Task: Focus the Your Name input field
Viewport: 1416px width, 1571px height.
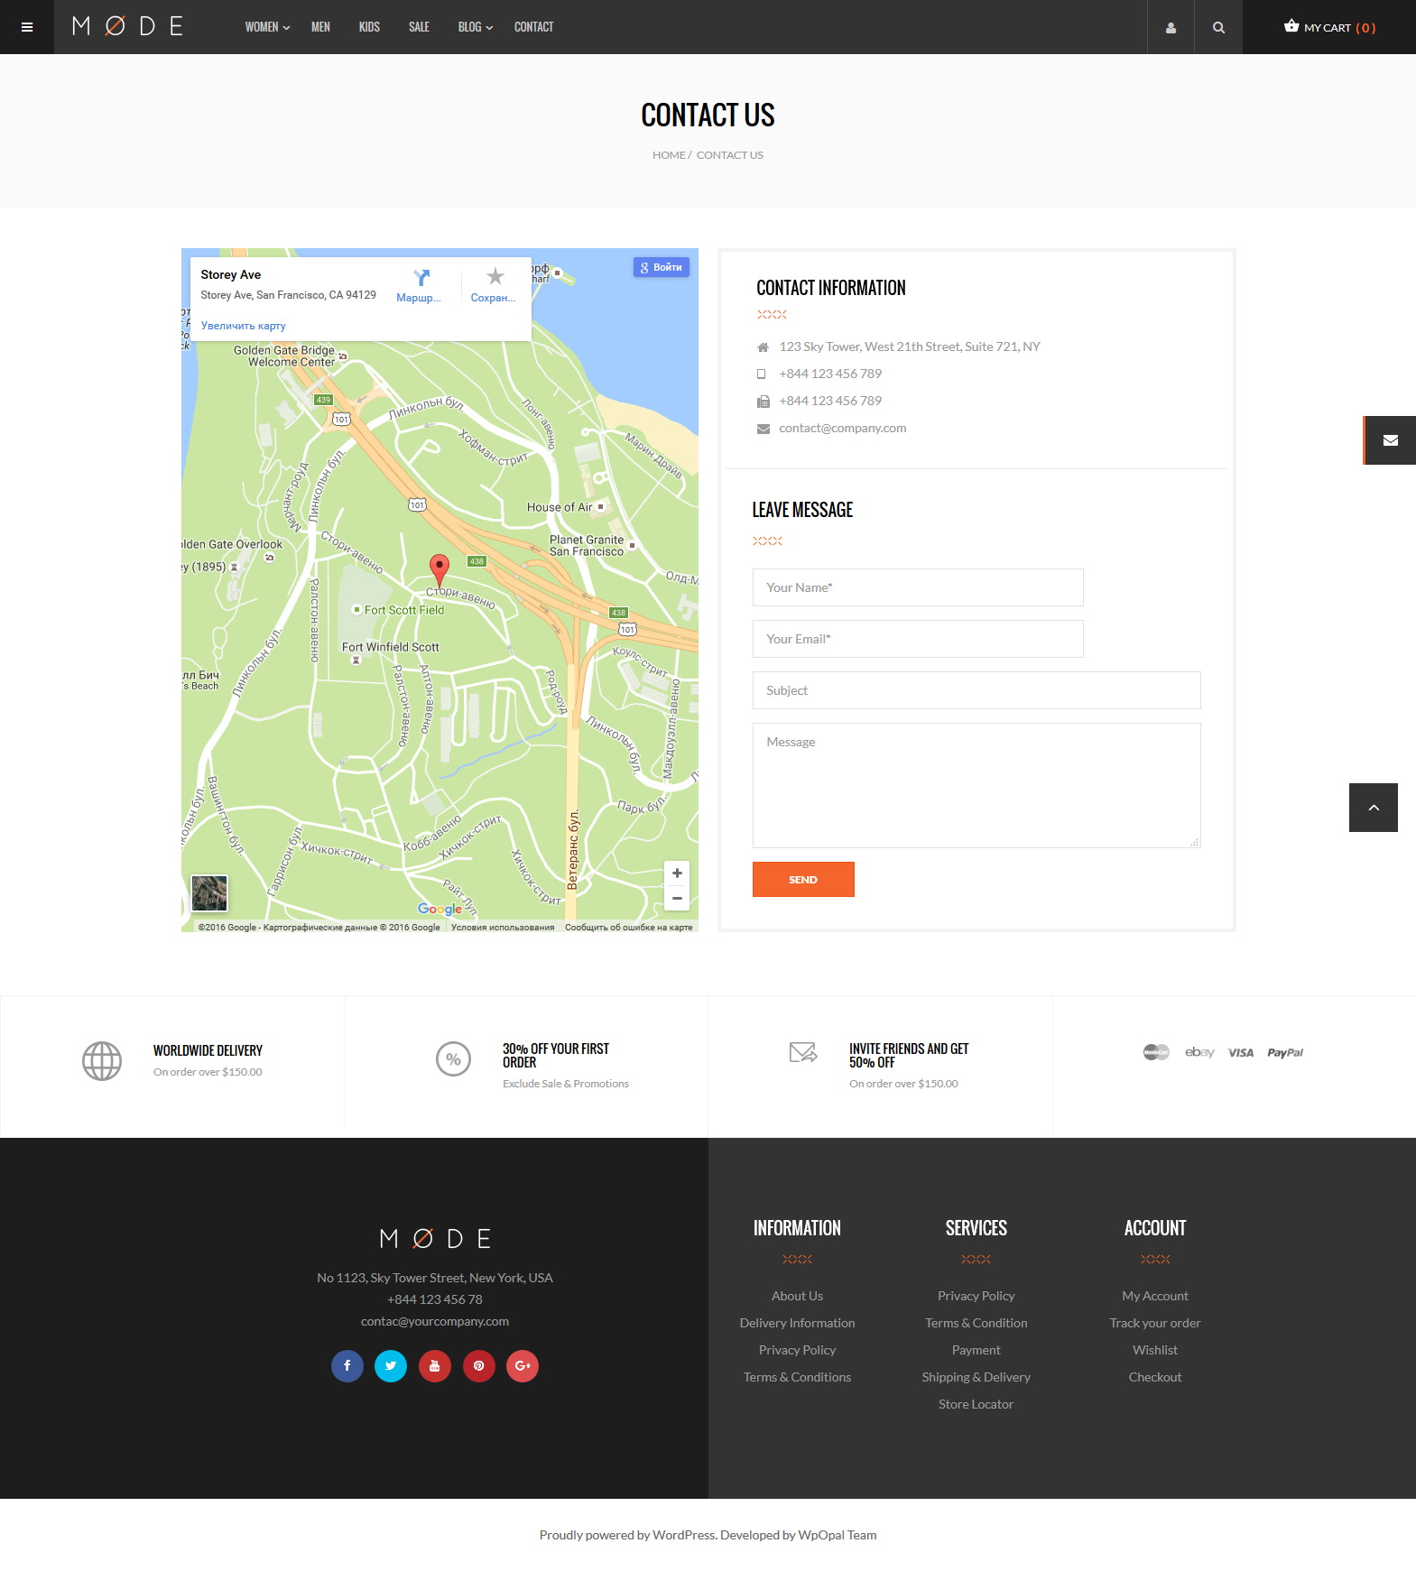Action: 918,587
